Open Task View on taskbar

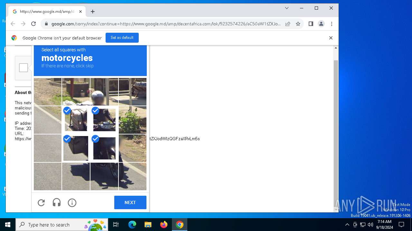coord(116,225)
